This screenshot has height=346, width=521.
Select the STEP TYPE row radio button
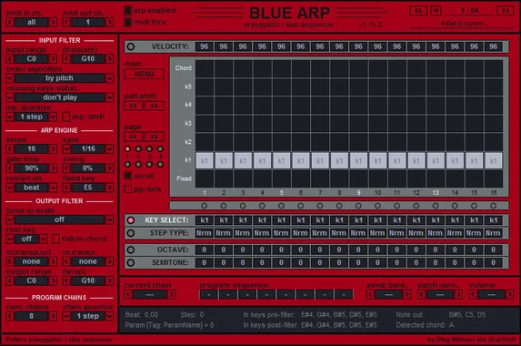[131, 233]
